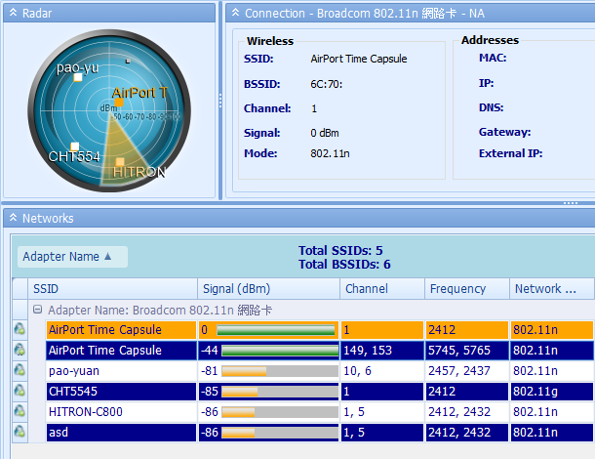Click the -44 signal strength bar
The width and height of the screenshot is (595, 459).
[x=280, y=351]
